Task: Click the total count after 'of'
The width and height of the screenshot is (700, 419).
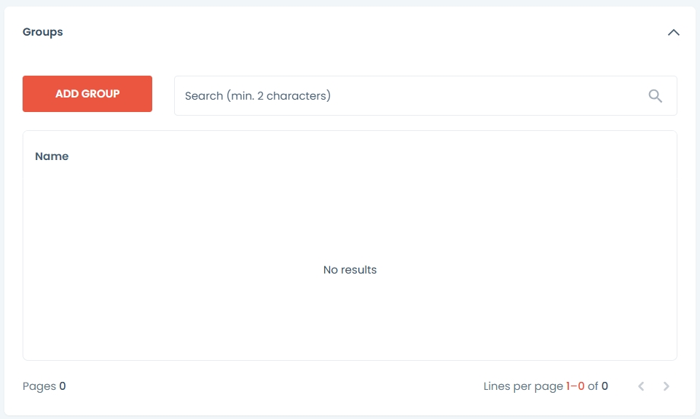Action: [x=605, y=386]
